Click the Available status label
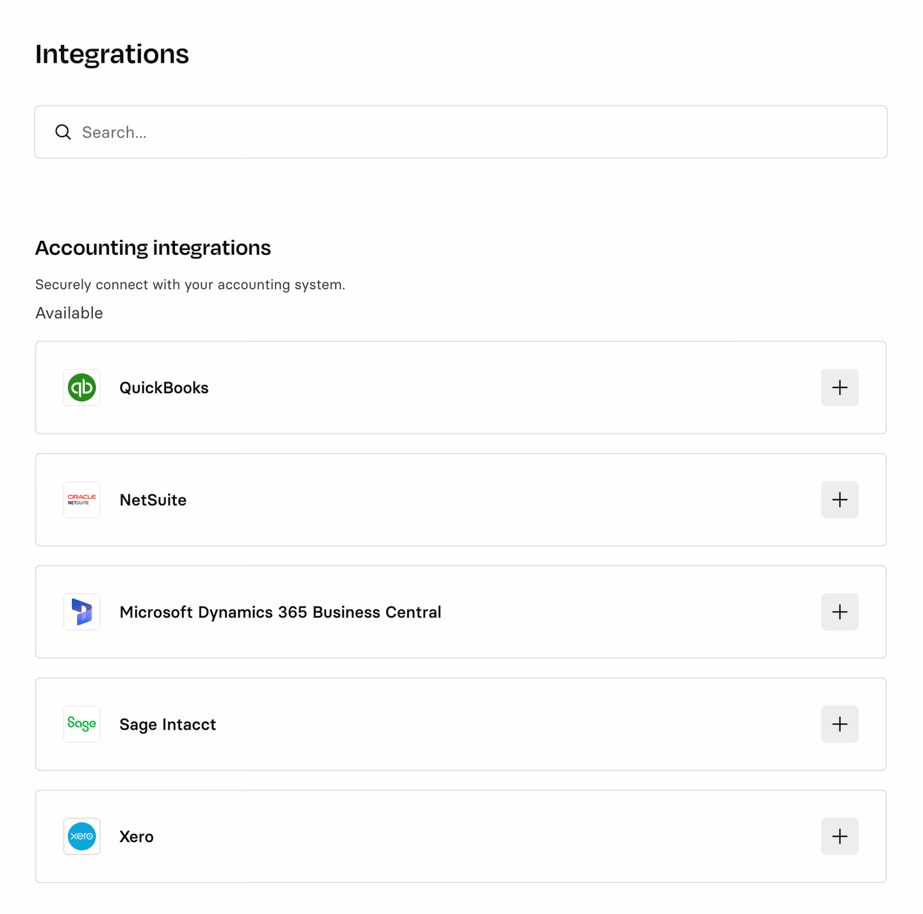923x914 pixels. click(x=69, y=313)
